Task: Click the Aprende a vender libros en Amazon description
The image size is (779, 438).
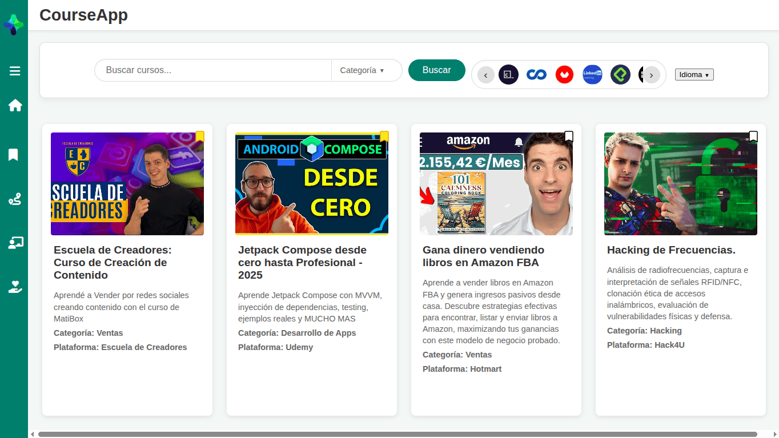Action: (x=492, y=311)
